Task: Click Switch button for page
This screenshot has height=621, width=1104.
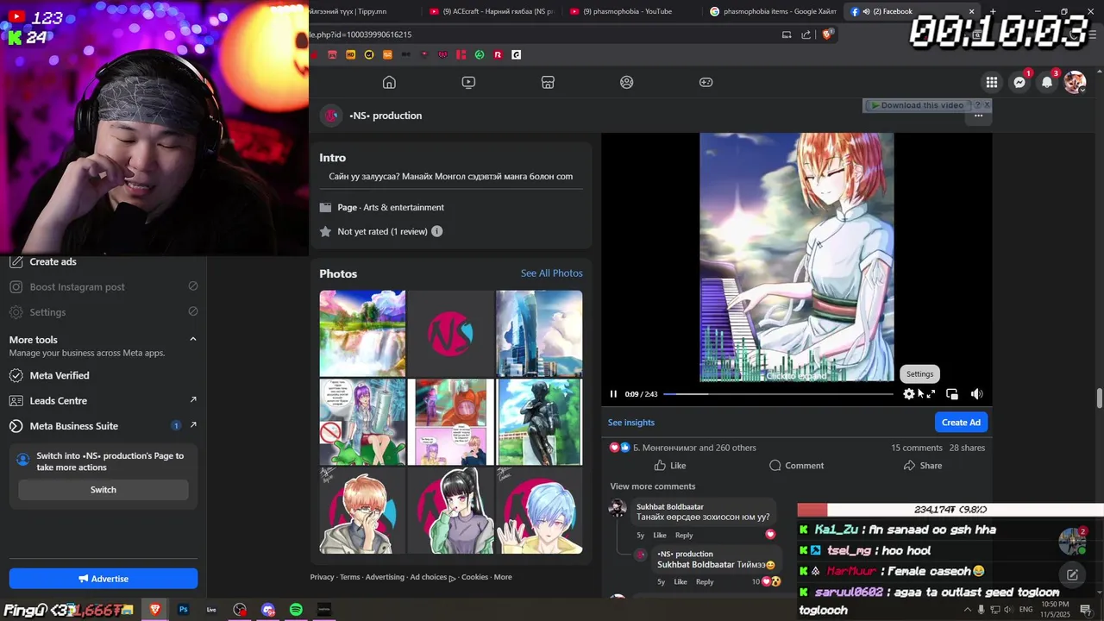Action: [x=103, y=490]
